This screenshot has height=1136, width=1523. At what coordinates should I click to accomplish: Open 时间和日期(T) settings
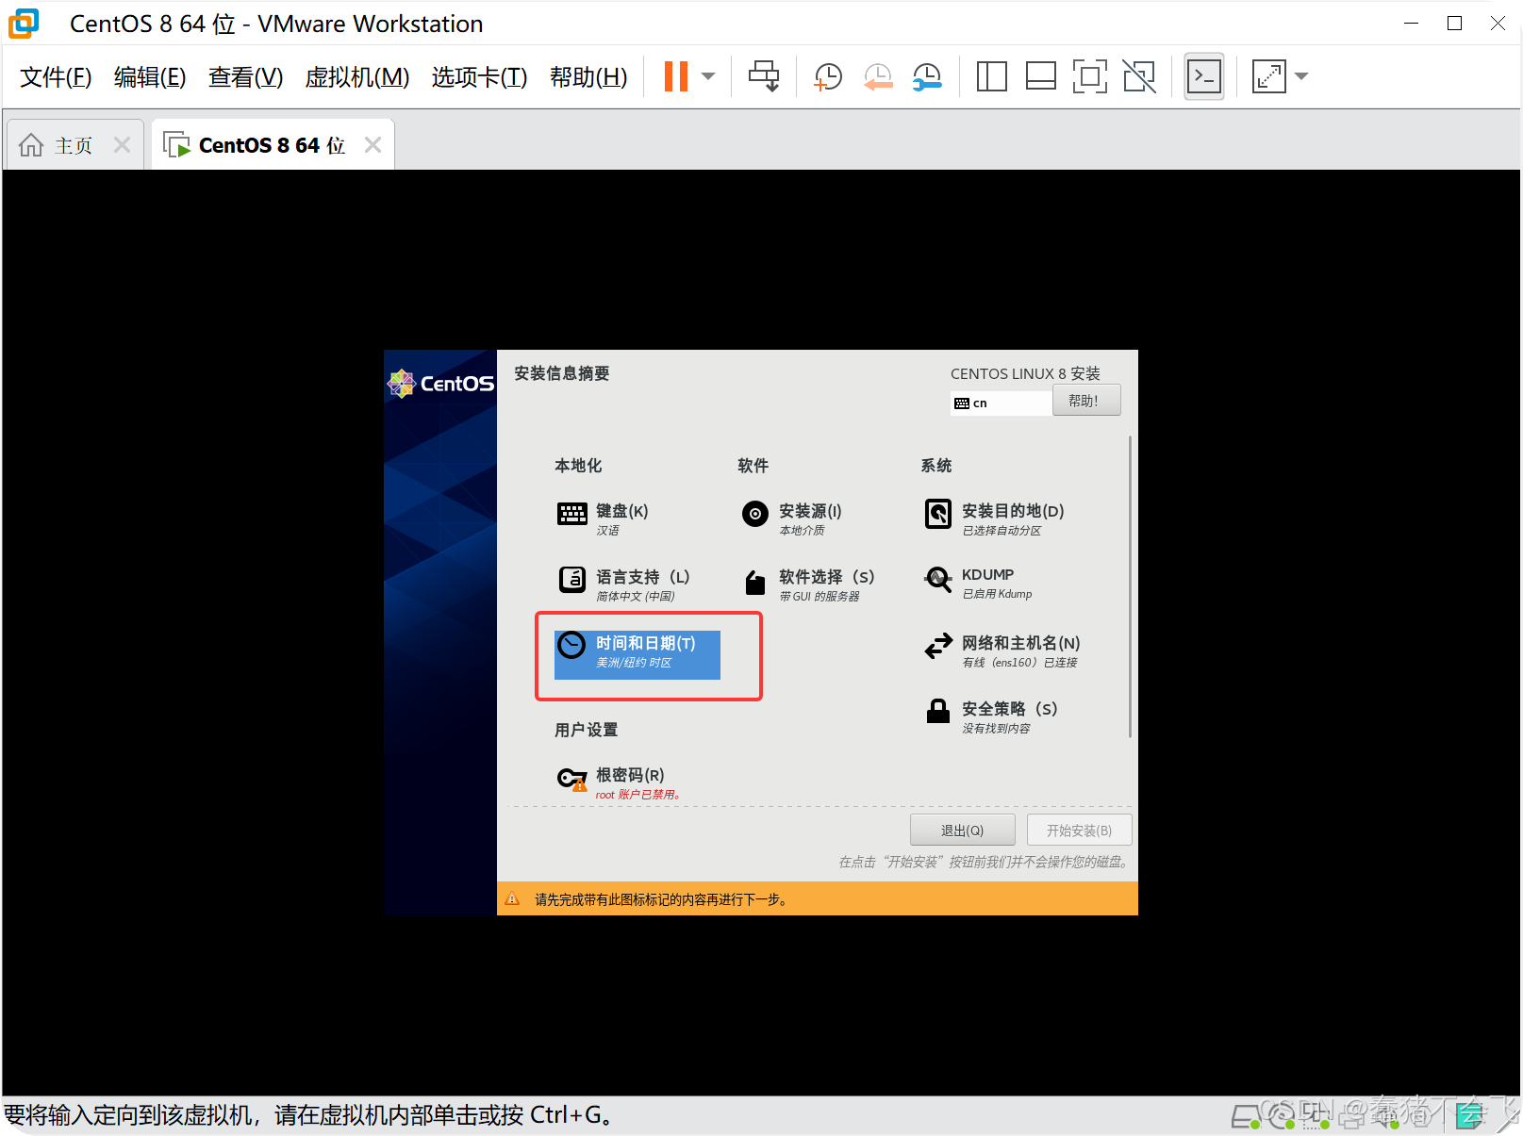pyautogui.click(x=637, y=654)
